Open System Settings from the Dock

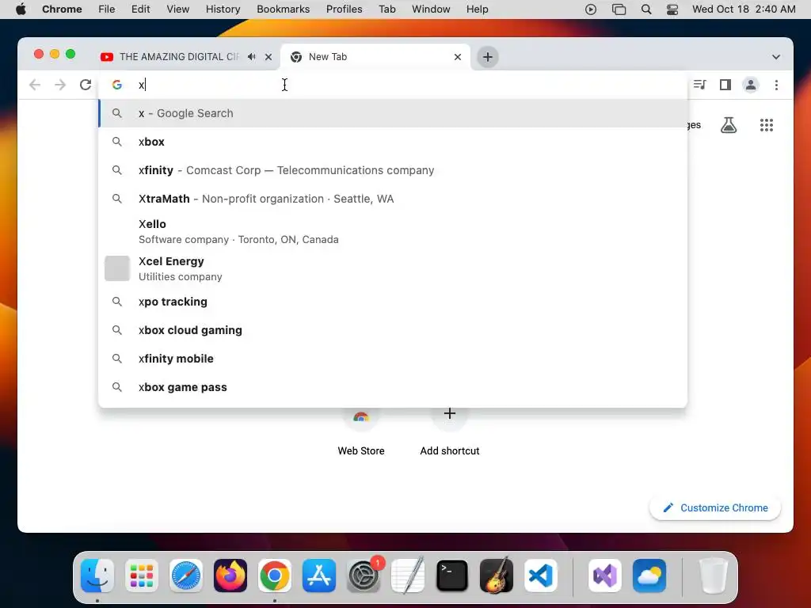tap(364, 576)
